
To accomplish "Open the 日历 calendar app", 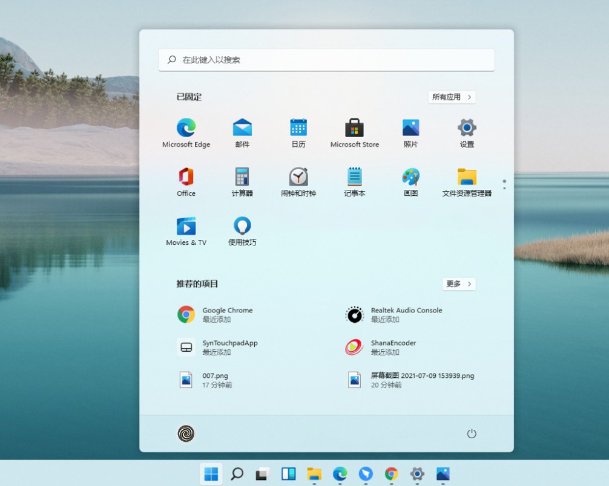I will 298,133.
